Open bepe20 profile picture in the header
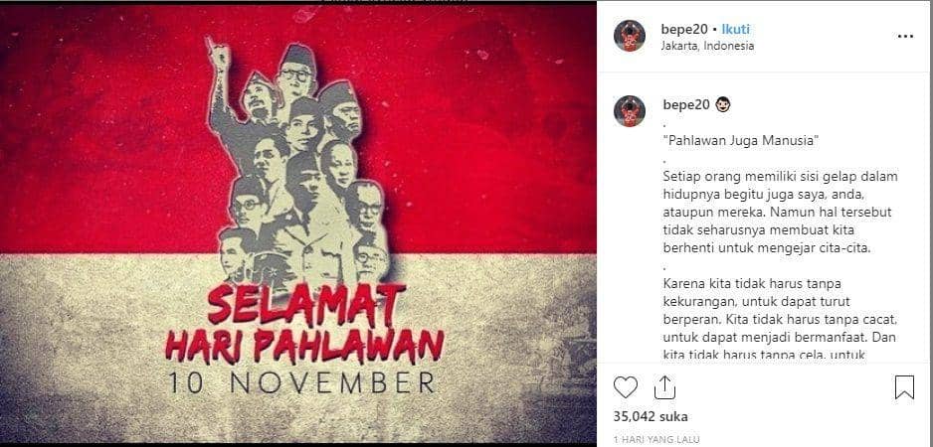 630,36
